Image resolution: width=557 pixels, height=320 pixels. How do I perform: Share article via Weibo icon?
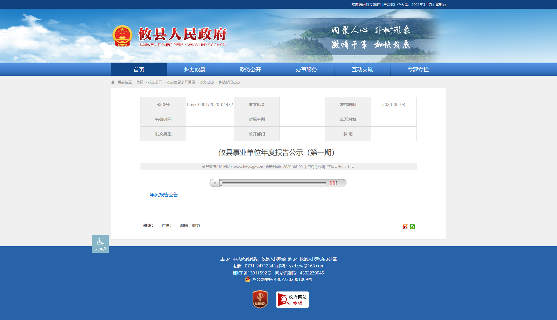[x=405, y=227]
